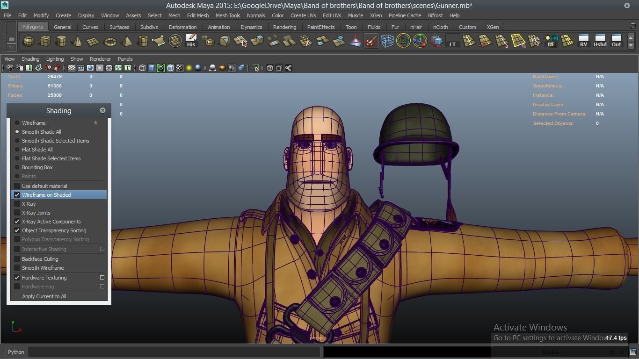This screenshot has height=359, width=639.
Task: Open the Panels menu
Action: pyautogui.click(x=125, y=59)
